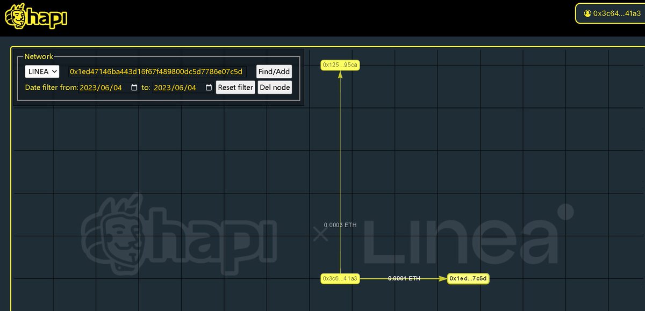The width and height of the screenshot is (645, 311).
Task: Select the graph node 0x125...95ca
Action: coord(340,65)
